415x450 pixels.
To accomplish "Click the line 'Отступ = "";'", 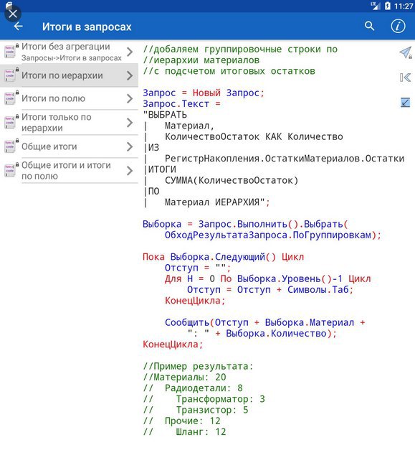I will pos(198,268).
